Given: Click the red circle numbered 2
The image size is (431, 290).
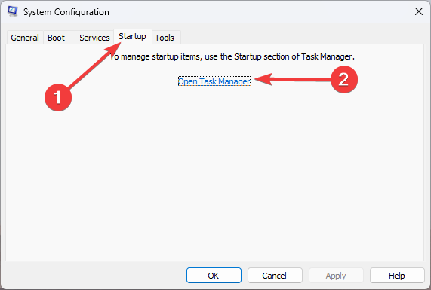Looking at the screenshot, I should tap(344, 79).
